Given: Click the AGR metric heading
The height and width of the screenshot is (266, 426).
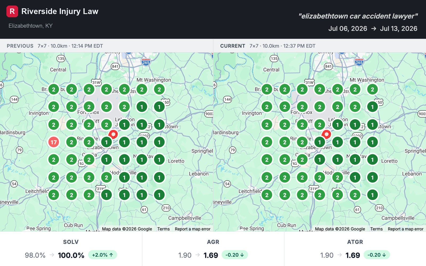Looking at the screenshot, I should pyautogui.click(x=213, y=242).
